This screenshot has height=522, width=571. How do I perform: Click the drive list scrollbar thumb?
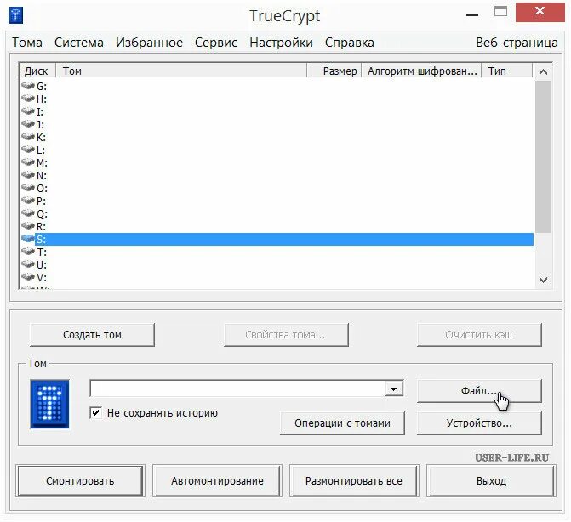[543, 156]
